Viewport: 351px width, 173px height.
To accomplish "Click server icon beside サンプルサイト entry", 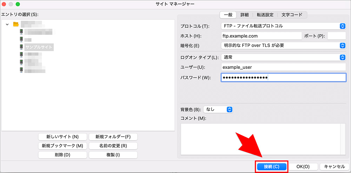I will click(21, 47).
